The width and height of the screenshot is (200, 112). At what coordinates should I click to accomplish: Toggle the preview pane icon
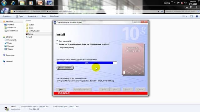(x=192, y=16)
